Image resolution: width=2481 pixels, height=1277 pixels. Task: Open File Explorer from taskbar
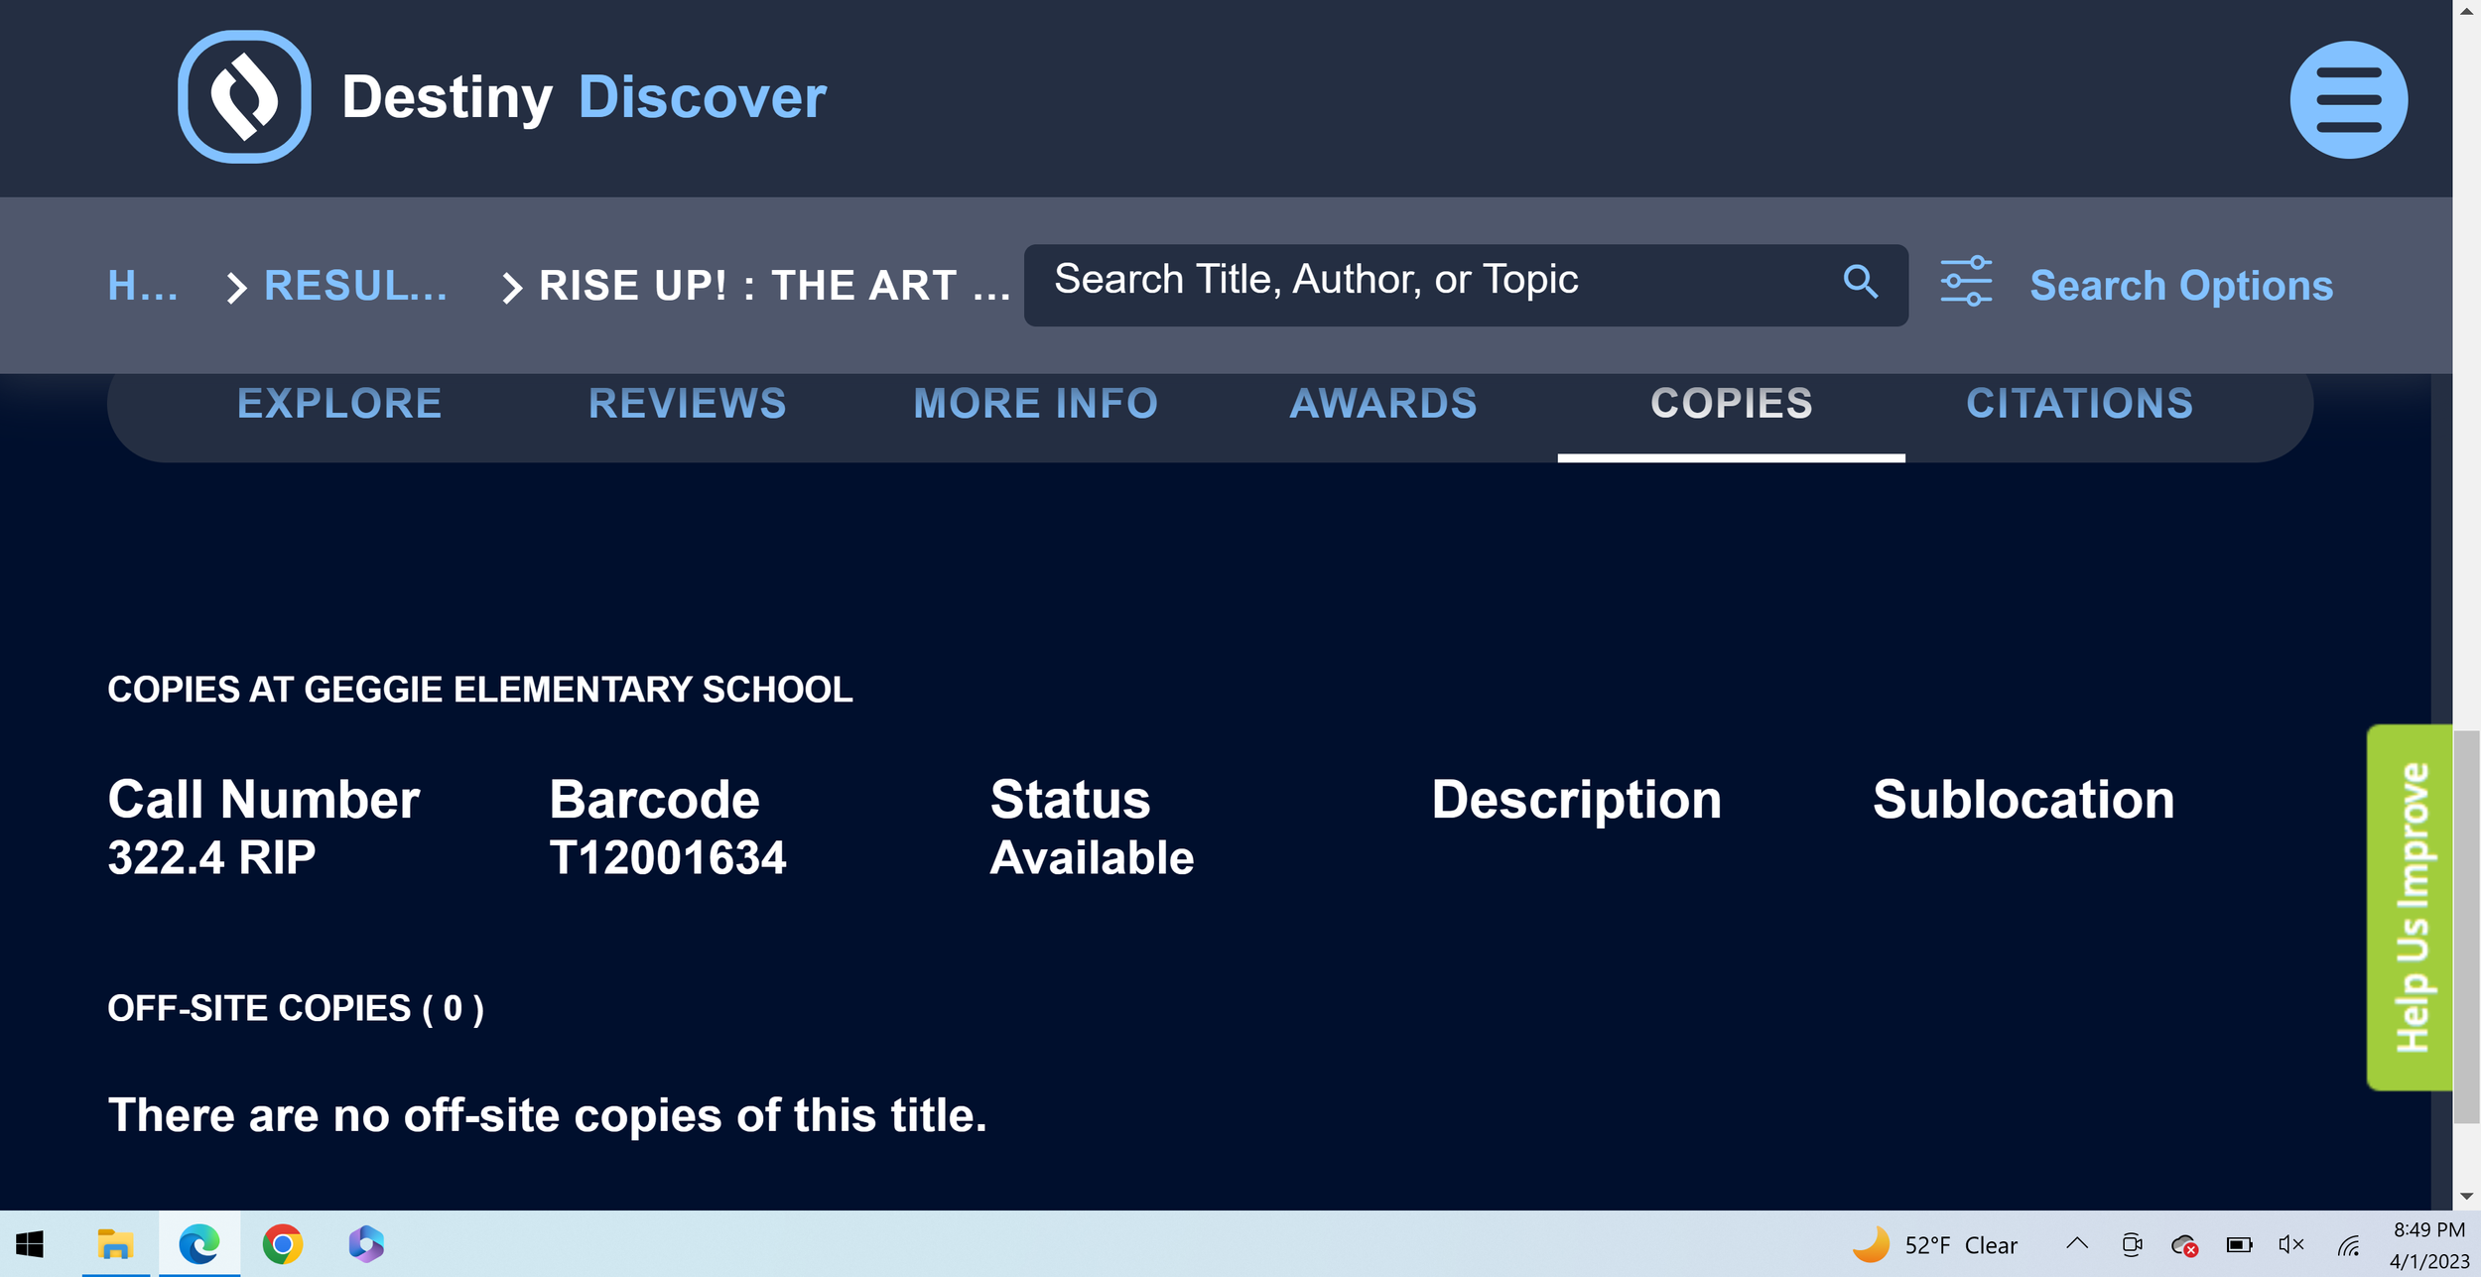click(x=115, y=1244)
